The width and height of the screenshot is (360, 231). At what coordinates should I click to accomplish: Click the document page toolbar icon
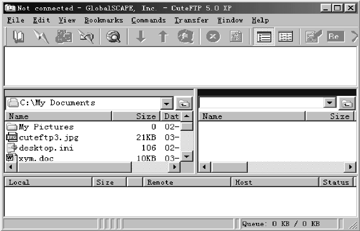pos(236,37)
